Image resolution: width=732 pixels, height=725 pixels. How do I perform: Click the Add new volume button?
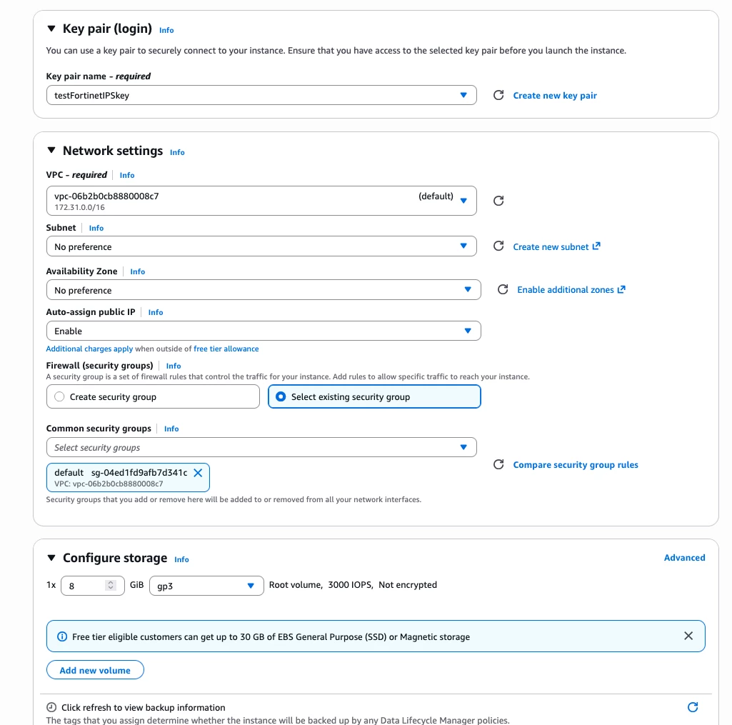(95, 670)
